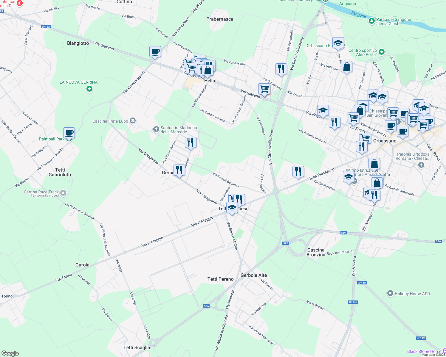This screenshot has width=446, height=357.
Task: Open the restaurant marker below Via Frejus
Action: coord(335,122)
